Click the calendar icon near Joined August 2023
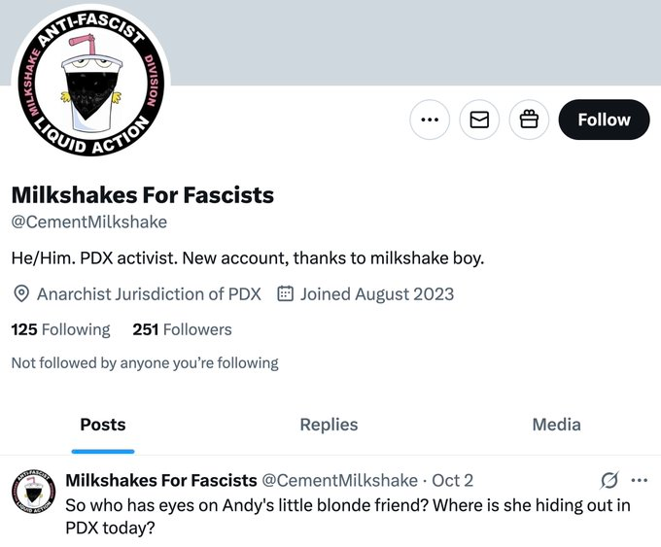 point(286,293)
